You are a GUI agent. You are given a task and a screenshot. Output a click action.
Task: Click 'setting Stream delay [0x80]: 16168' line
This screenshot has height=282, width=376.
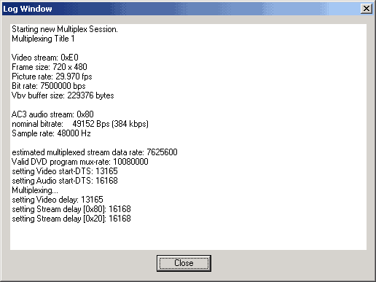point(71,209)
